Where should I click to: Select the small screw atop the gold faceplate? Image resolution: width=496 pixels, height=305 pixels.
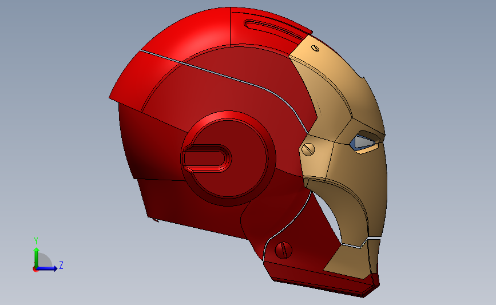pyautogui.click(x=315, y=48)
